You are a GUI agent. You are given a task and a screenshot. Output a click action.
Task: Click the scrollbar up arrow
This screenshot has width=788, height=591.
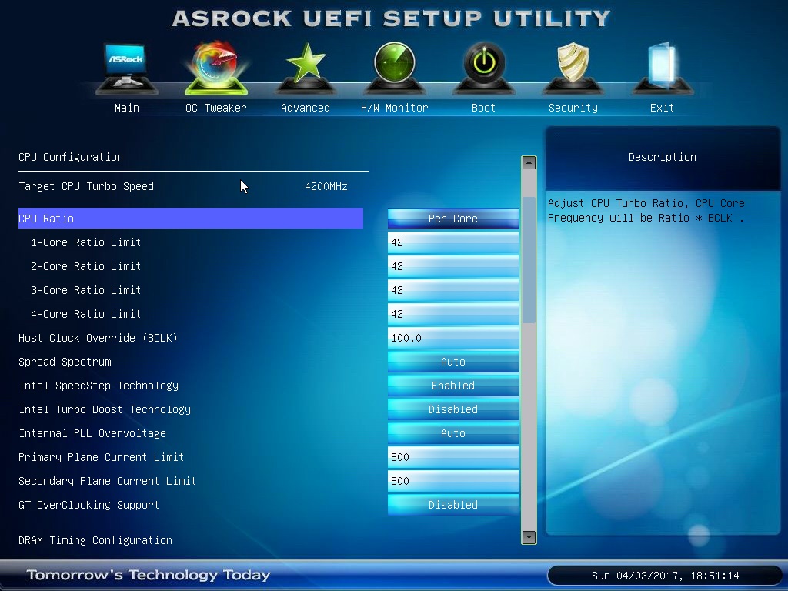point(529,162)
